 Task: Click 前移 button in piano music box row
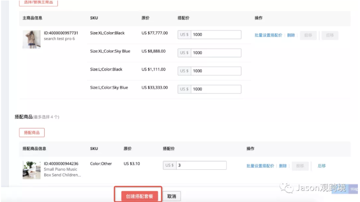pyautogui.click(x=300, y=166)
